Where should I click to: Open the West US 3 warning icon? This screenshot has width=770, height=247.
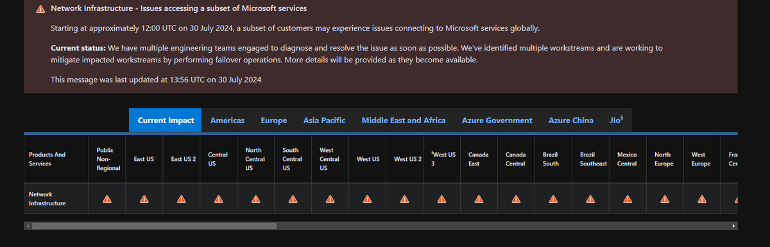click(441, 199)
